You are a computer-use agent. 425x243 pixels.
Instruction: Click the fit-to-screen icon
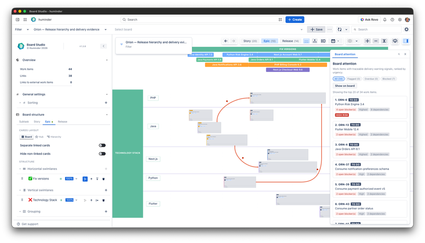[384, 41]
